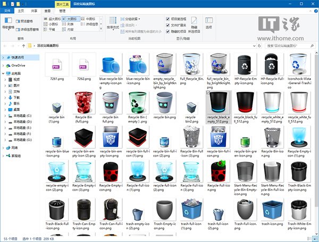This screenshot has width=319, height=242.
Task: Switch layout to 列表 list view
Action: click(x=69, y=24)
